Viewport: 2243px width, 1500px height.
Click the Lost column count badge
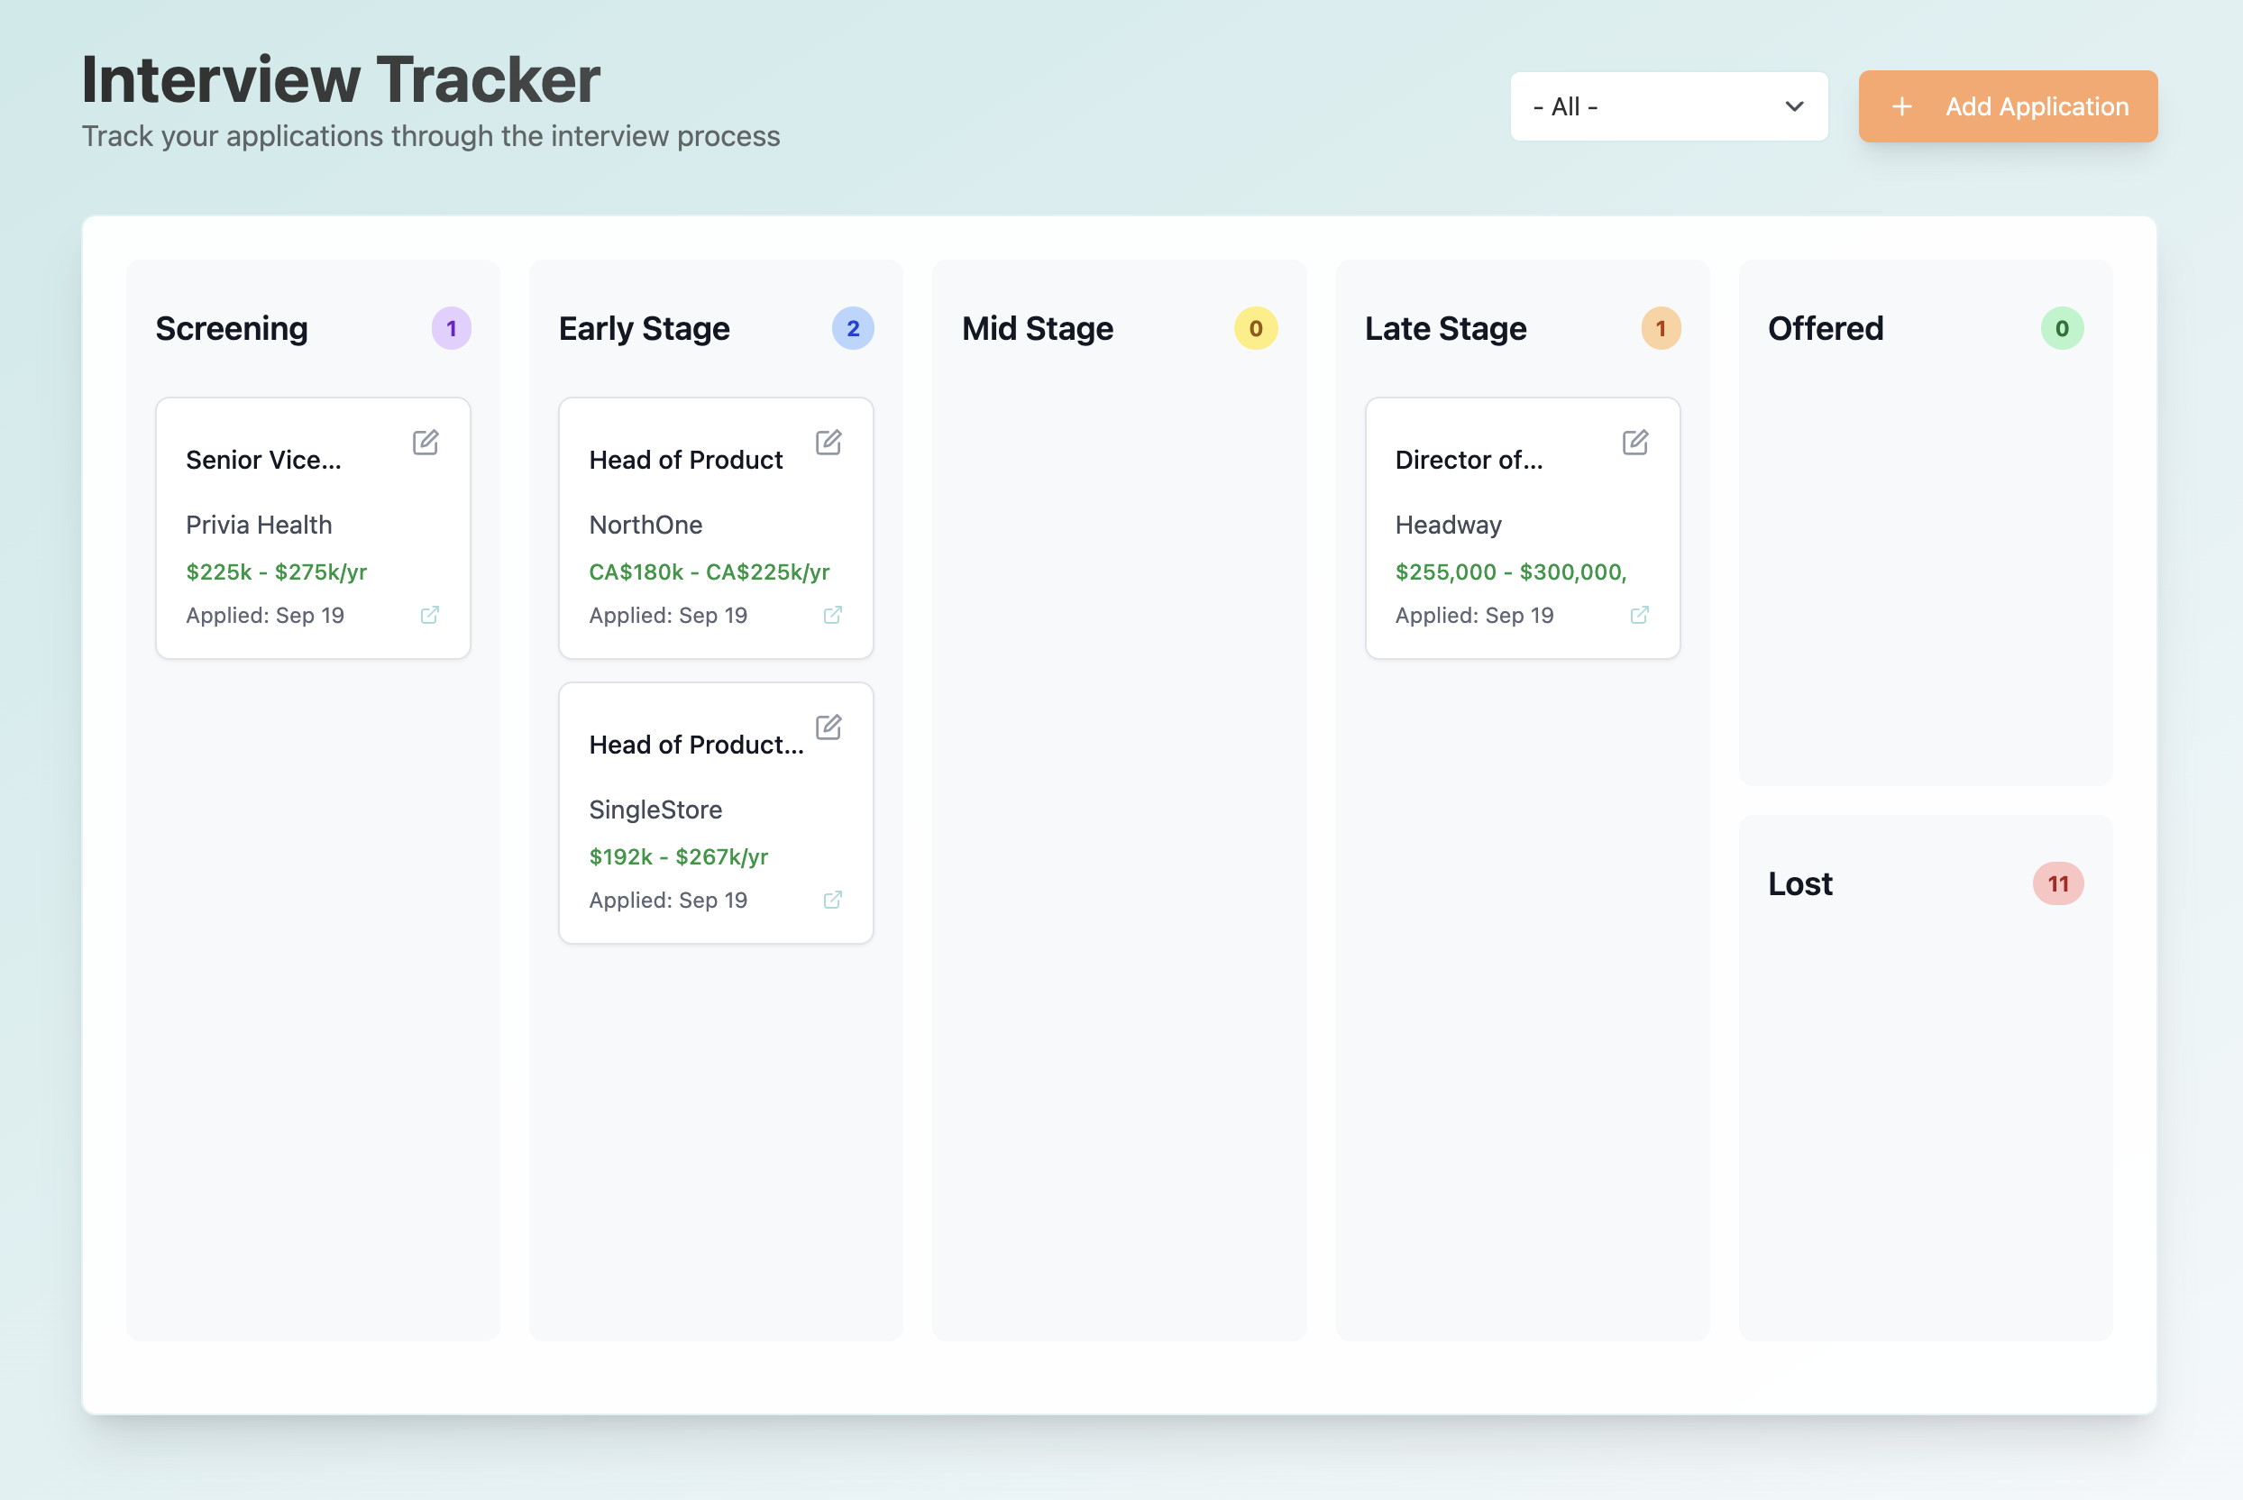[2057, 884]
